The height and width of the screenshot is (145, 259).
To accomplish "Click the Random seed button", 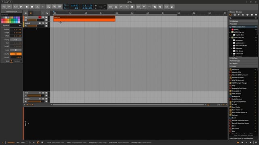I will [x=17, y=61].
